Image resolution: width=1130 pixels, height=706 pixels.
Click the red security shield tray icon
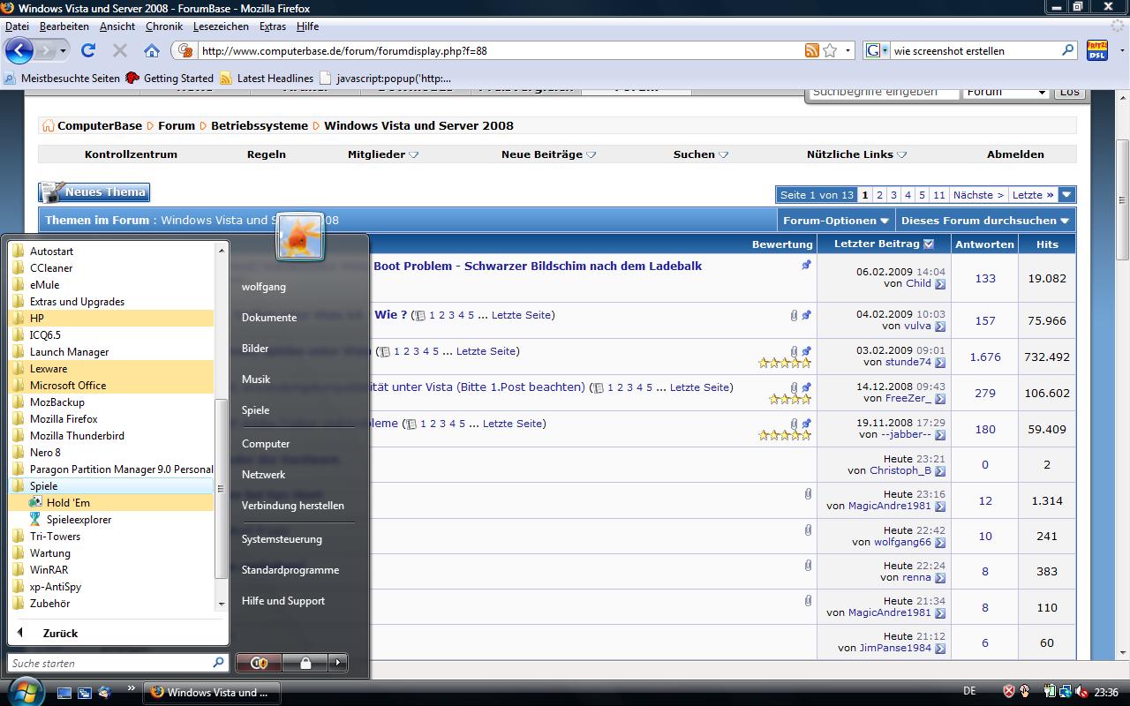pos(1009,692)
